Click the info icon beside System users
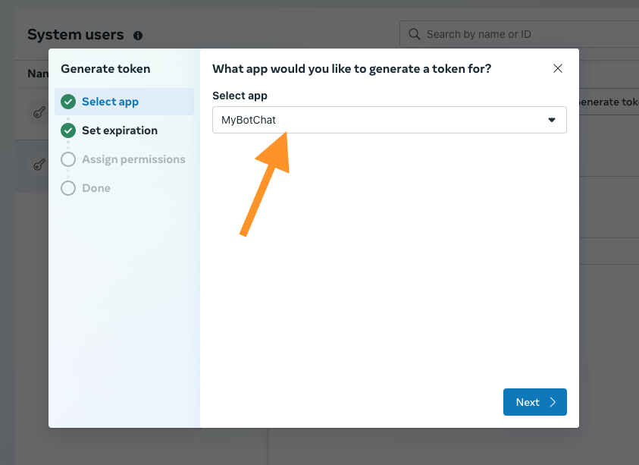 click(x=138, y=36)
